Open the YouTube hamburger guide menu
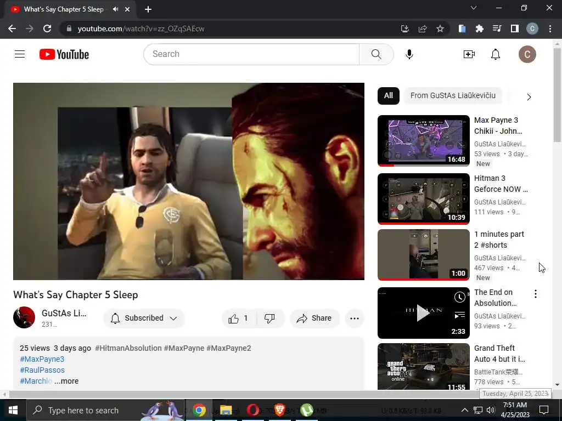Image resolution: width=562 pixels, height=421 pixels. point(20,54)
